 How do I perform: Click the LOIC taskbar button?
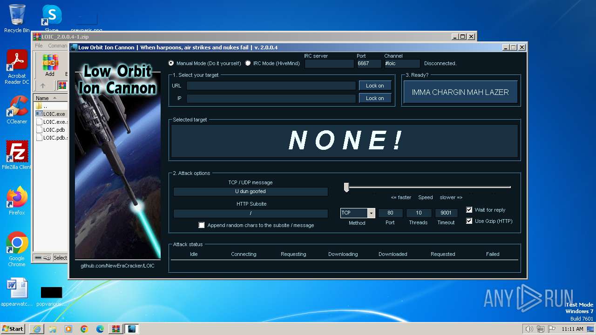click(x=132, y=329)
